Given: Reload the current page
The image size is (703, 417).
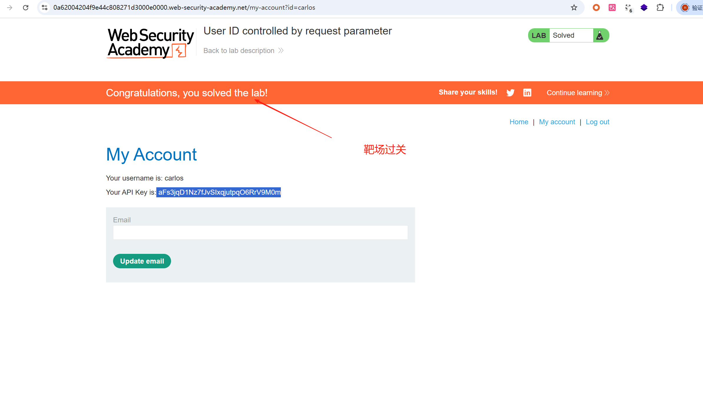Looking at the screenshot, I should click(x=26, y=8).
